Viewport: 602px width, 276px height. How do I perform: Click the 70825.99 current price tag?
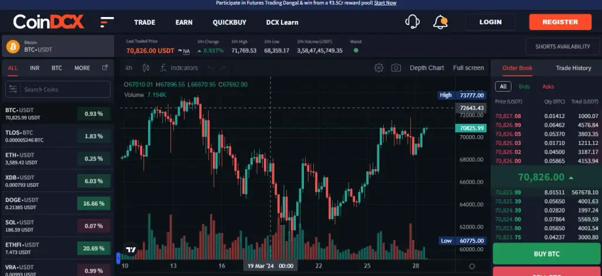point(471,128)
